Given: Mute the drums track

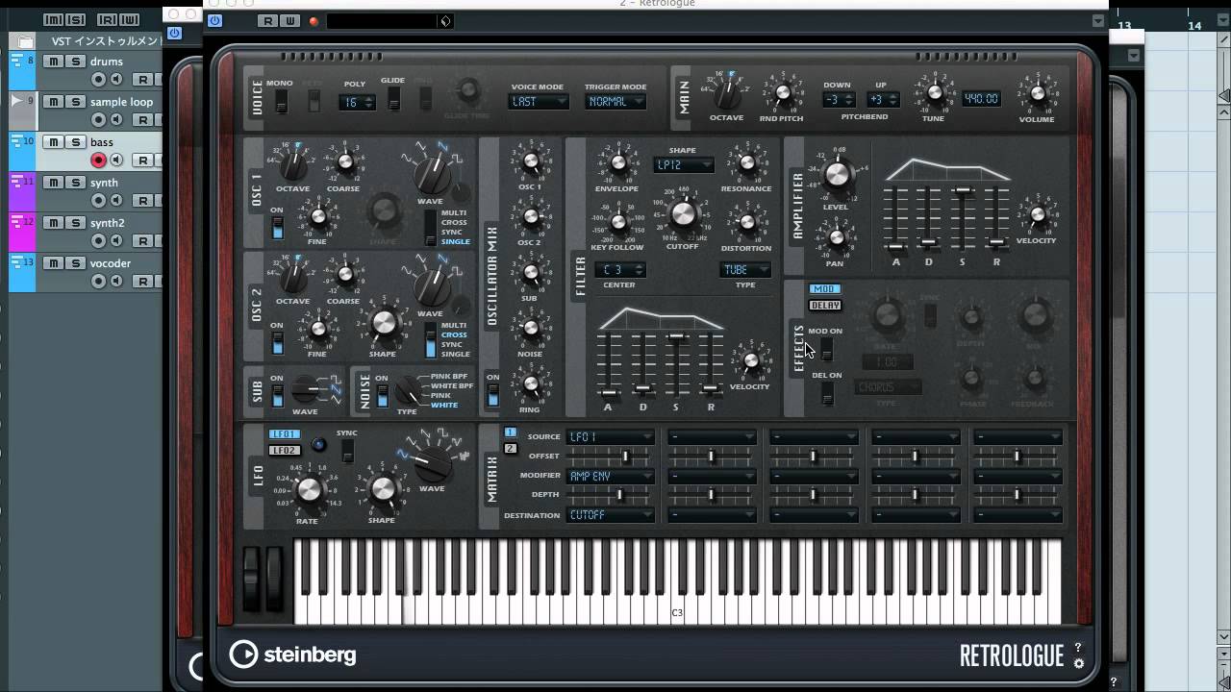Looking at the screenshot, I should coord(54,62).
